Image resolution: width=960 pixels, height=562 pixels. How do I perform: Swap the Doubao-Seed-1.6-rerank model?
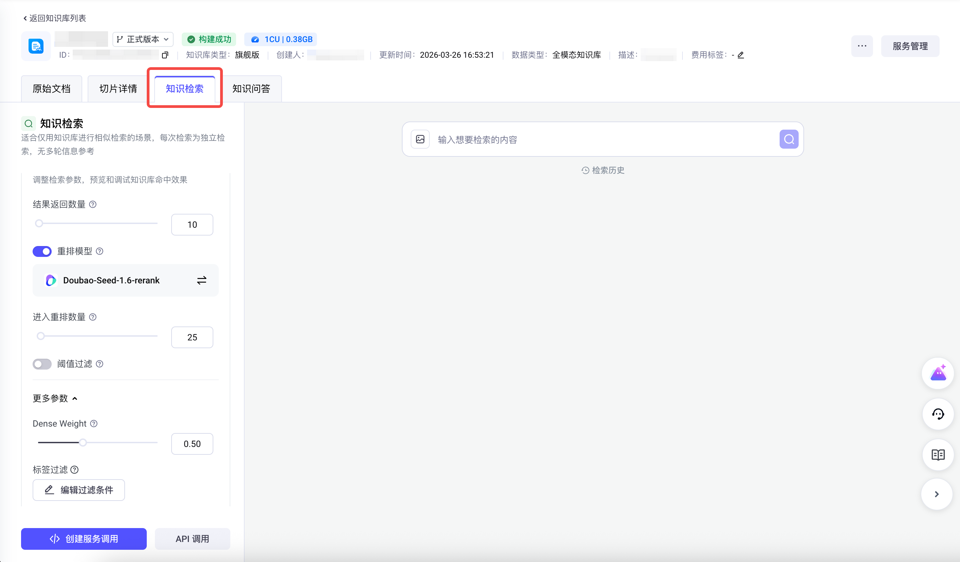click(x=201, y=280)
